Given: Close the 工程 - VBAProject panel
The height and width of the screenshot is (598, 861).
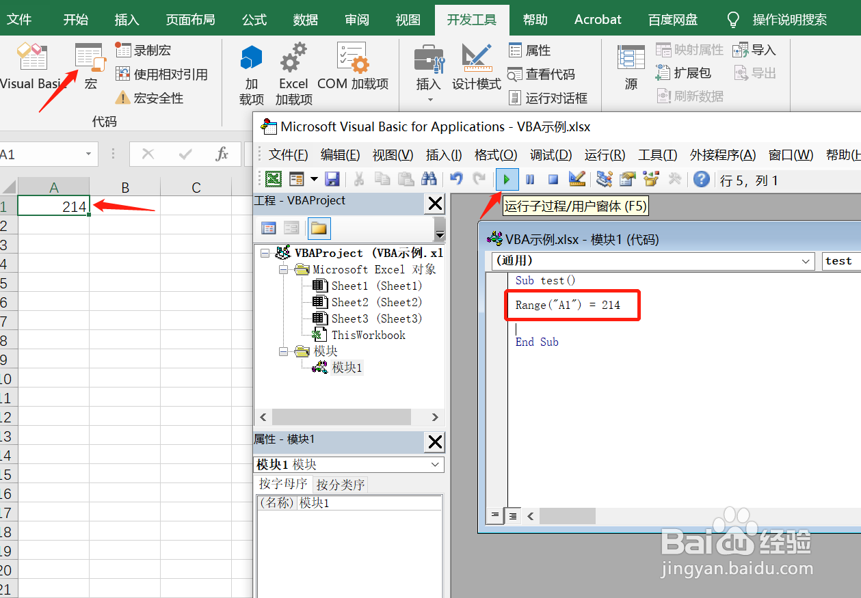Looking at the screenshot, I should [x=434, y=203].
